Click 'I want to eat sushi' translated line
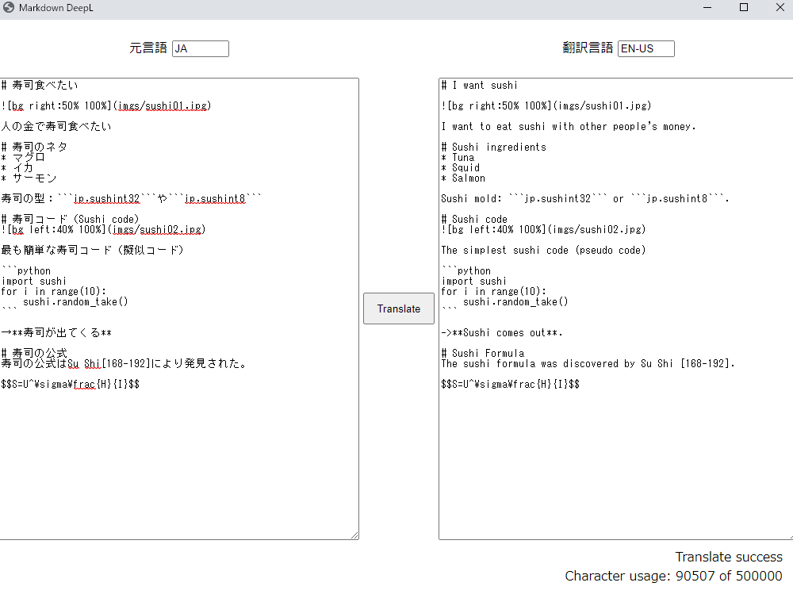Image resolution: width=793 pixels, height=594 pixels. [569, 126]
